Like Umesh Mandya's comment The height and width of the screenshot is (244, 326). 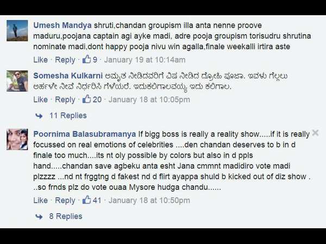click(x=41, y=60)
